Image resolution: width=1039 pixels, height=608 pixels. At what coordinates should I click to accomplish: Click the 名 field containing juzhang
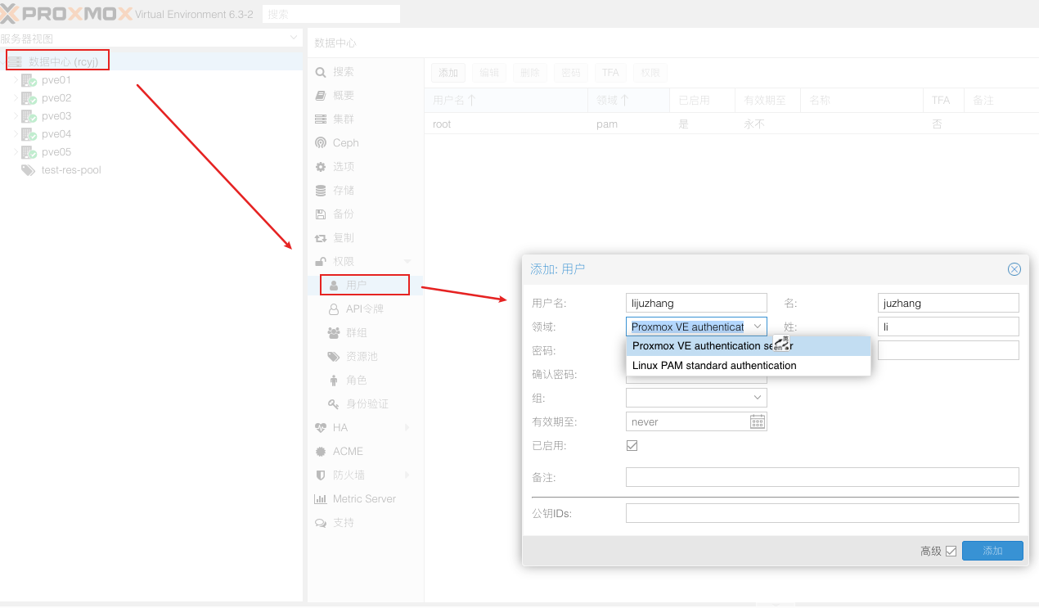948,303
